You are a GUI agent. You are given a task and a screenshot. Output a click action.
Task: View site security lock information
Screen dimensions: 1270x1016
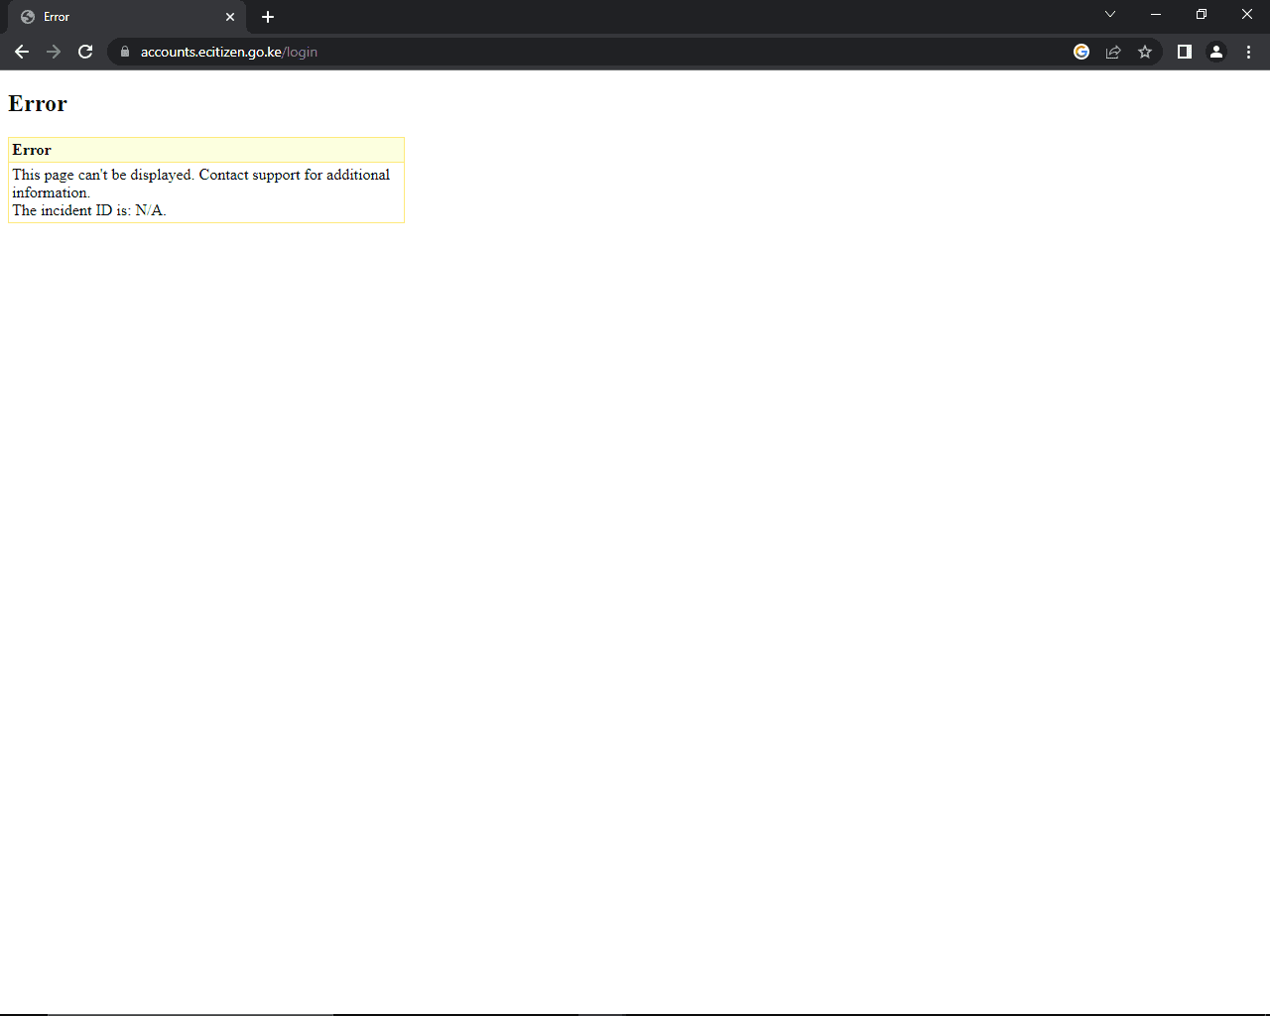[x=125, y=52]
